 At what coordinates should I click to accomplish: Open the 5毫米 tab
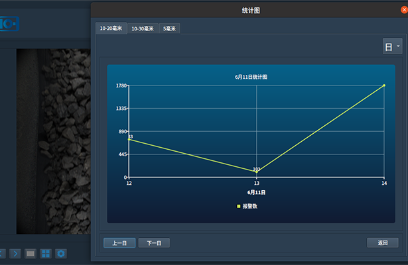[169, 28]
